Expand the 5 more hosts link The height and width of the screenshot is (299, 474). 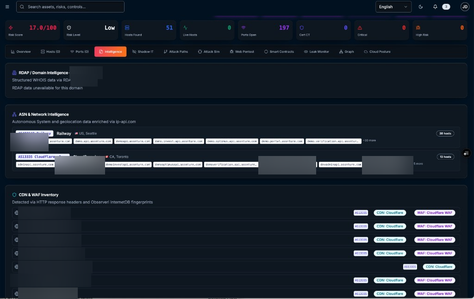[418, 163]
